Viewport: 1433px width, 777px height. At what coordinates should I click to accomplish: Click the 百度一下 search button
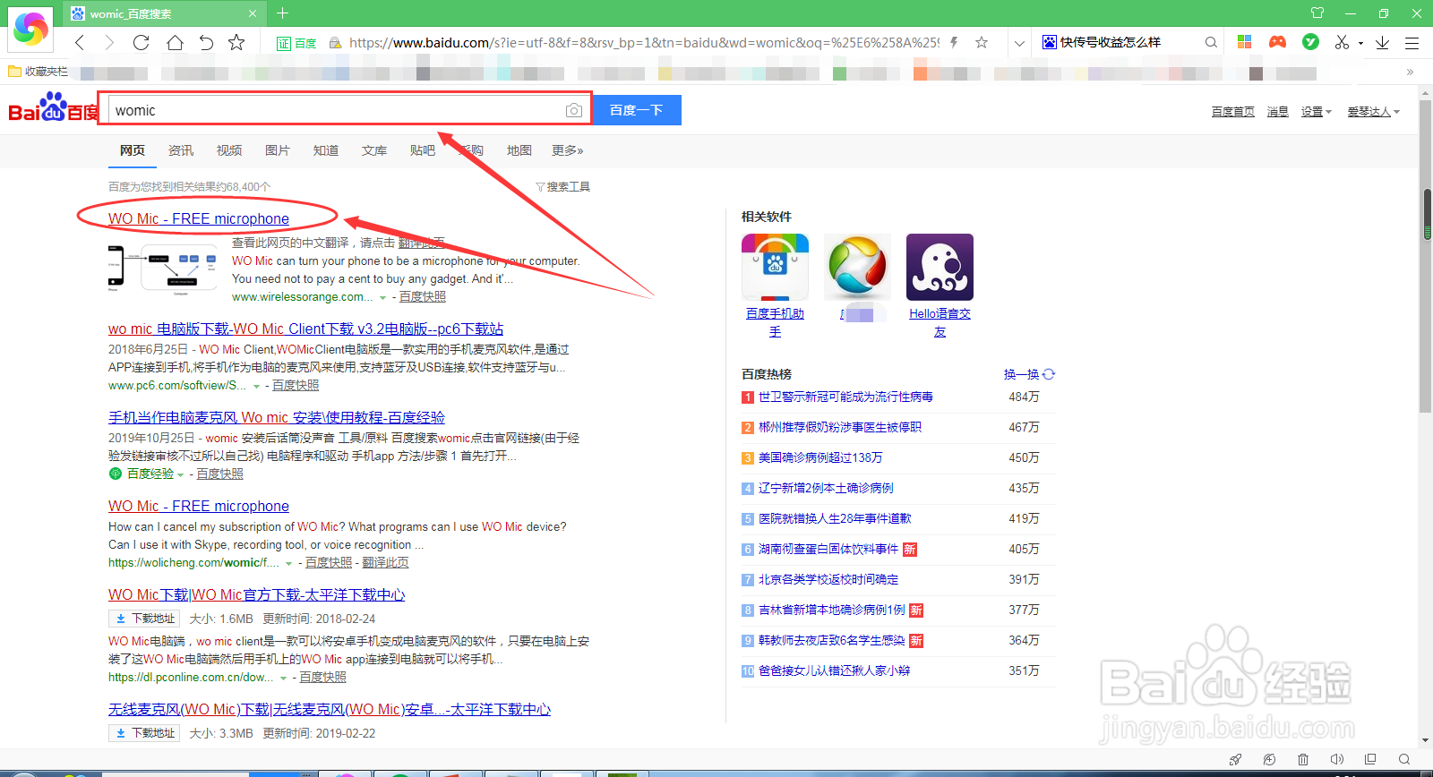click(637, 110)
